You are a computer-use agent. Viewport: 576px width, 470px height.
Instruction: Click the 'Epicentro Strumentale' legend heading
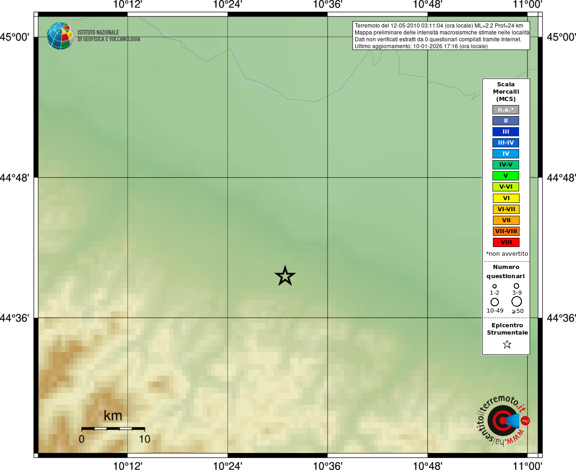pyautogui.click(x=507, y=329)
